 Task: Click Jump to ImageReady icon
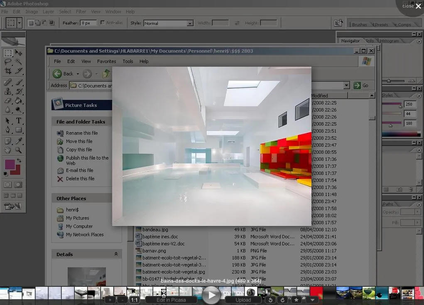13,206
